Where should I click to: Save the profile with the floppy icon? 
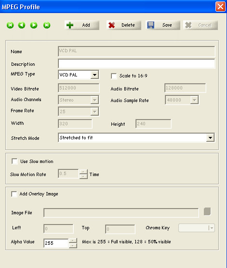(163, 25)
